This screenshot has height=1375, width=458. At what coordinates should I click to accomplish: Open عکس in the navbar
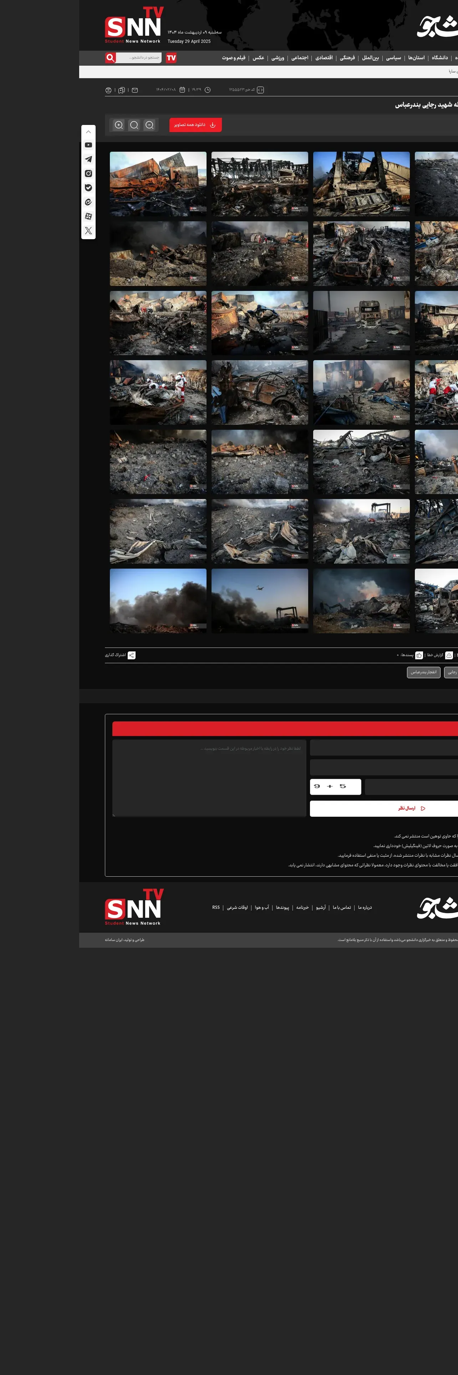[x=259, y=57]
